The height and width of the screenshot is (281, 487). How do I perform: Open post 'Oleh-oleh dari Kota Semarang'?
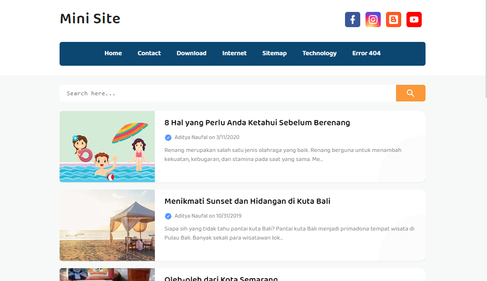tap(221, 278)
